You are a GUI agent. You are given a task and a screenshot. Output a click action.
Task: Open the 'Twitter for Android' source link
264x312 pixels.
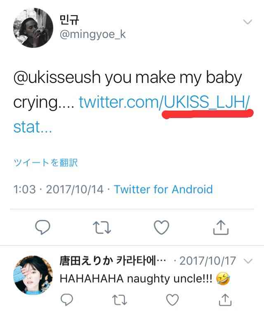(163, 189)
